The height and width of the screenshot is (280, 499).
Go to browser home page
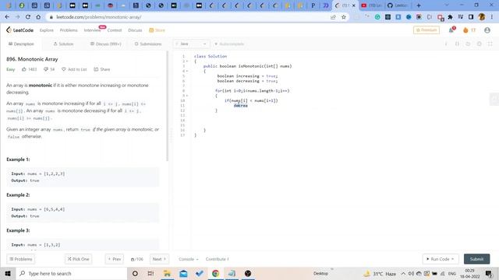click(x=38, y=17)
